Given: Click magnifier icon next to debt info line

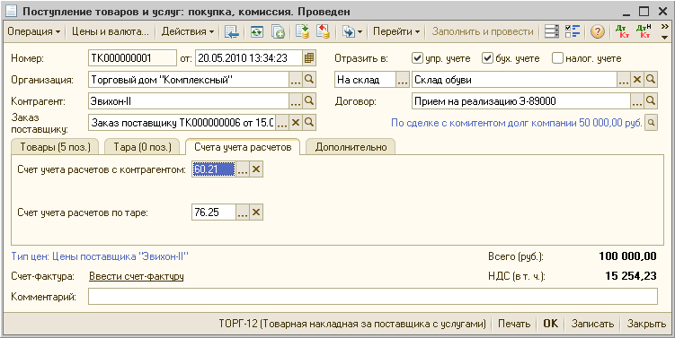Looking at the screenshot, I should click(651, 123).
